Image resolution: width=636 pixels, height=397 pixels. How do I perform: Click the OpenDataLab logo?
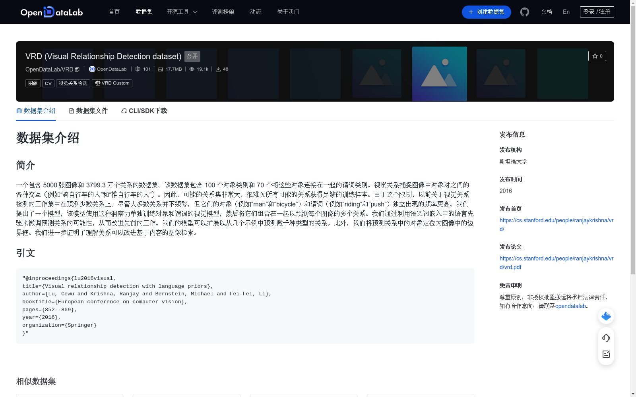pos(51,12)
